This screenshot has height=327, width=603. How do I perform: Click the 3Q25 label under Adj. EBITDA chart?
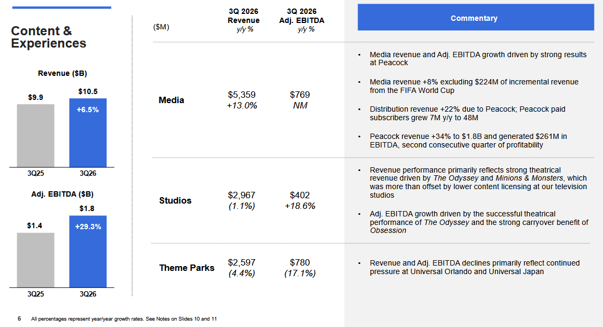click(x=35, y=294)
